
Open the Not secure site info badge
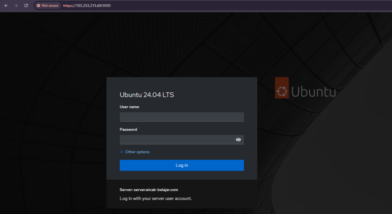[47, 5]
